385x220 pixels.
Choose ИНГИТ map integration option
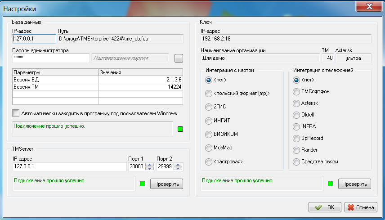208,121
